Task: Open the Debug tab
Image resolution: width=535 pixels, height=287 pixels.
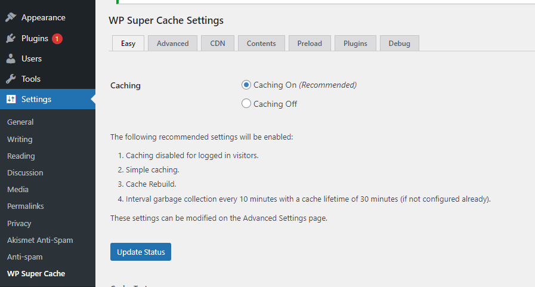Action: [399, 44]
